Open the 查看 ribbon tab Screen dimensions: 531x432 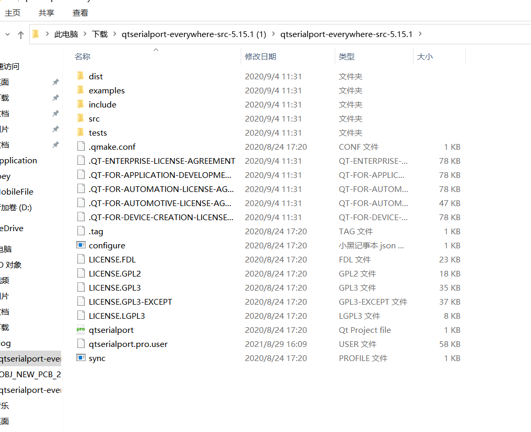[80, 13]
